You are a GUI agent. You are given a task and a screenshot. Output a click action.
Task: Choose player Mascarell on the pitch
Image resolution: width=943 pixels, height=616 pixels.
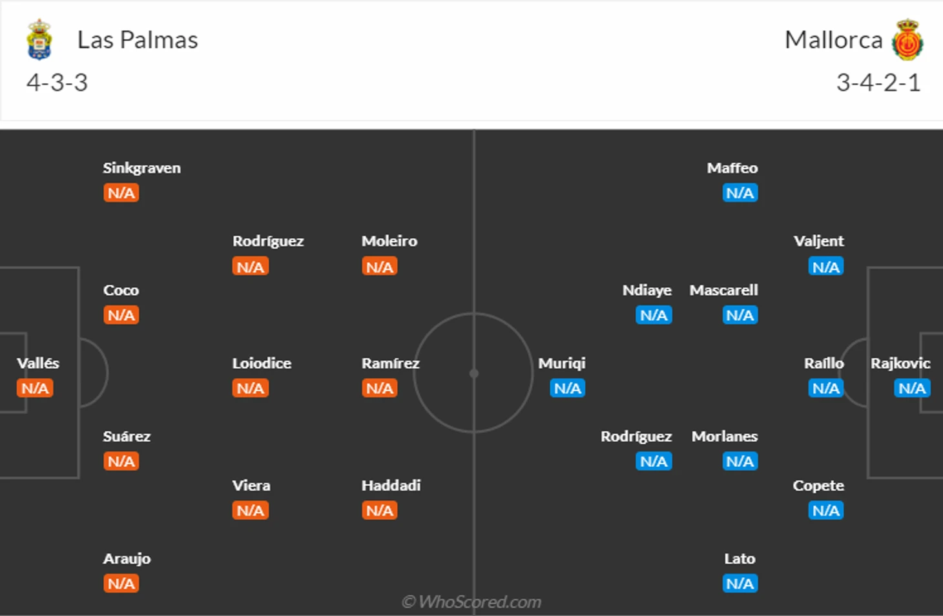click(x=723, y=291)
